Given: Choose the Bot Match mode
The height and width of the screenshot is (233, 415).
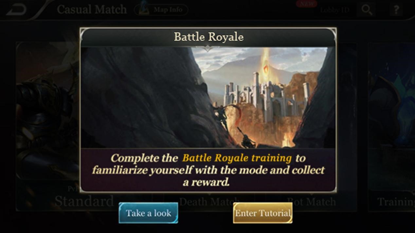Looking at the screenshot, I should point(311,202).
